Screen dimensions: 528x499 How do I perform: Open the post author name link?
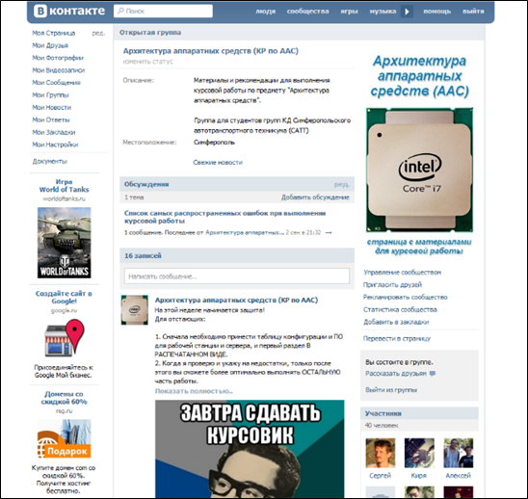[236, 300]
